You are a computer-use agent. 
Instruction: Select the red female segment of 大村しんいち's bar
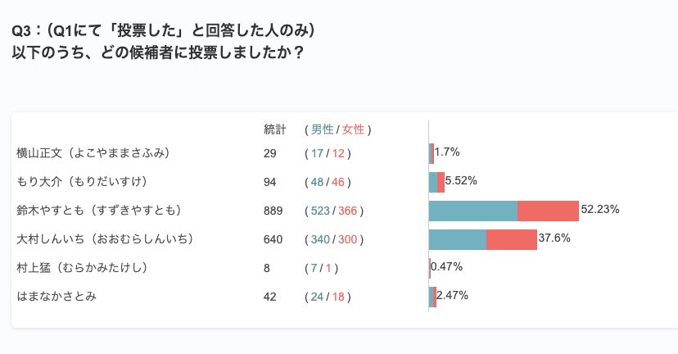point(511,239)
